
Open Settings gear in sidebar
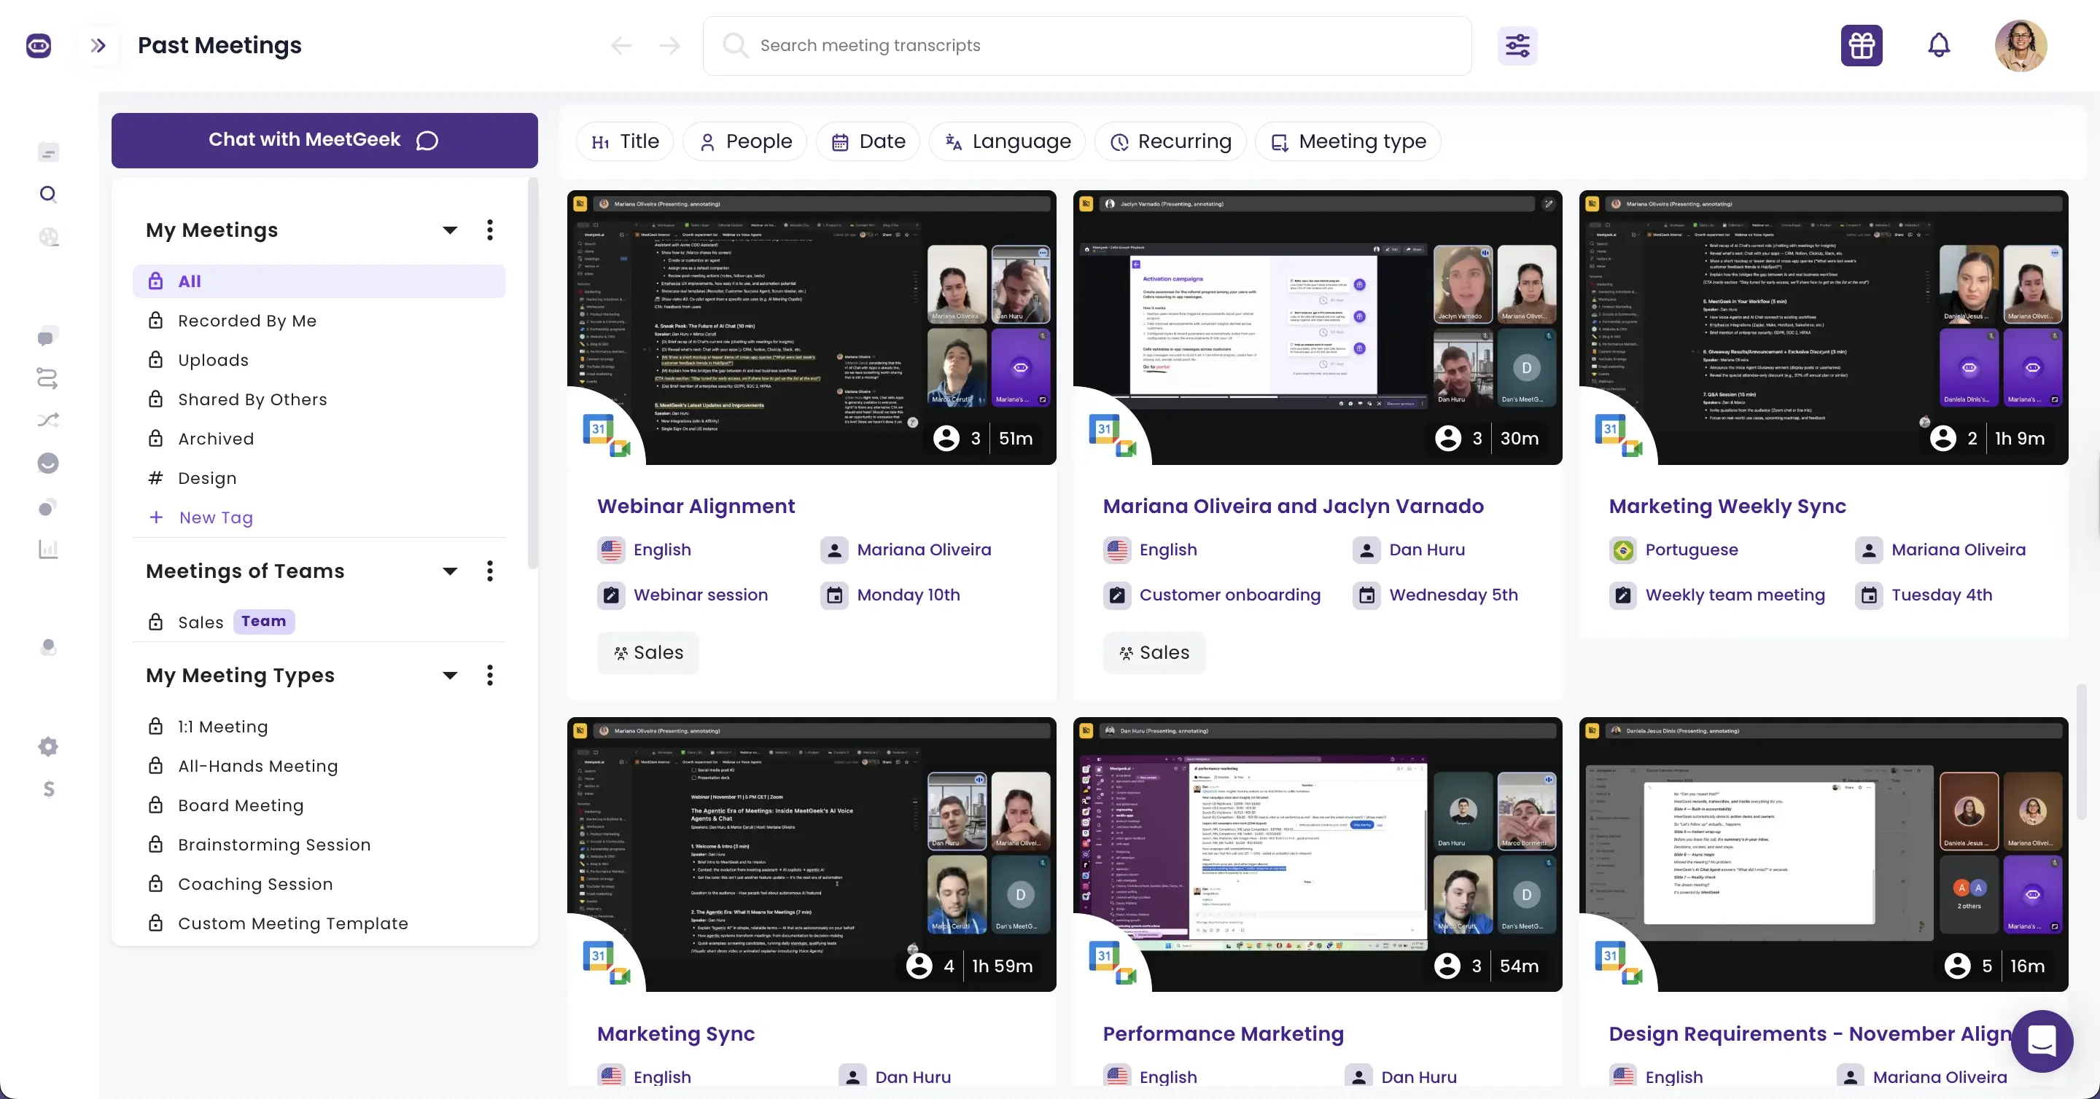click(48, 746)
